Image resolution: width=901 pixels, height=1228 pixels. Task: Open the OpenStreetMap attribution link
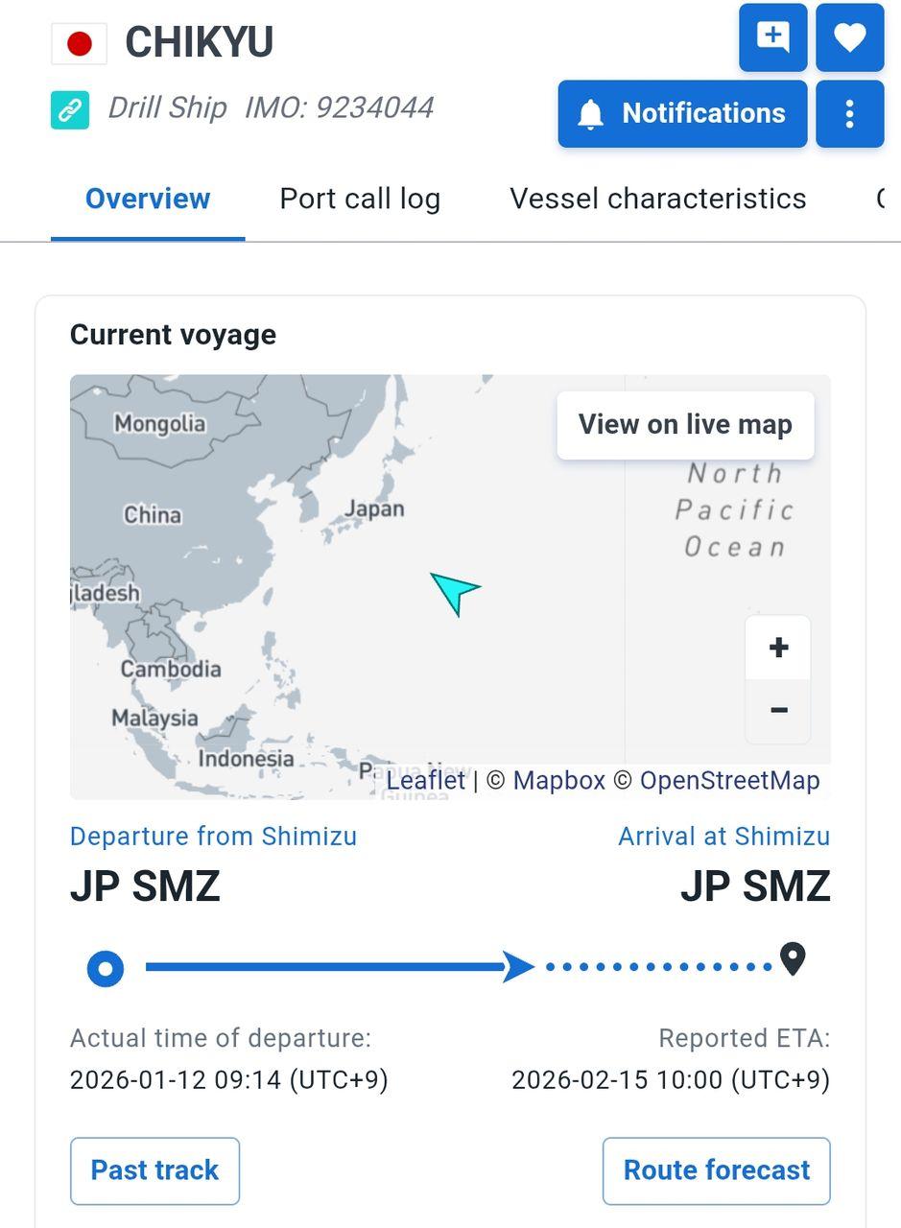coord(729,781)
